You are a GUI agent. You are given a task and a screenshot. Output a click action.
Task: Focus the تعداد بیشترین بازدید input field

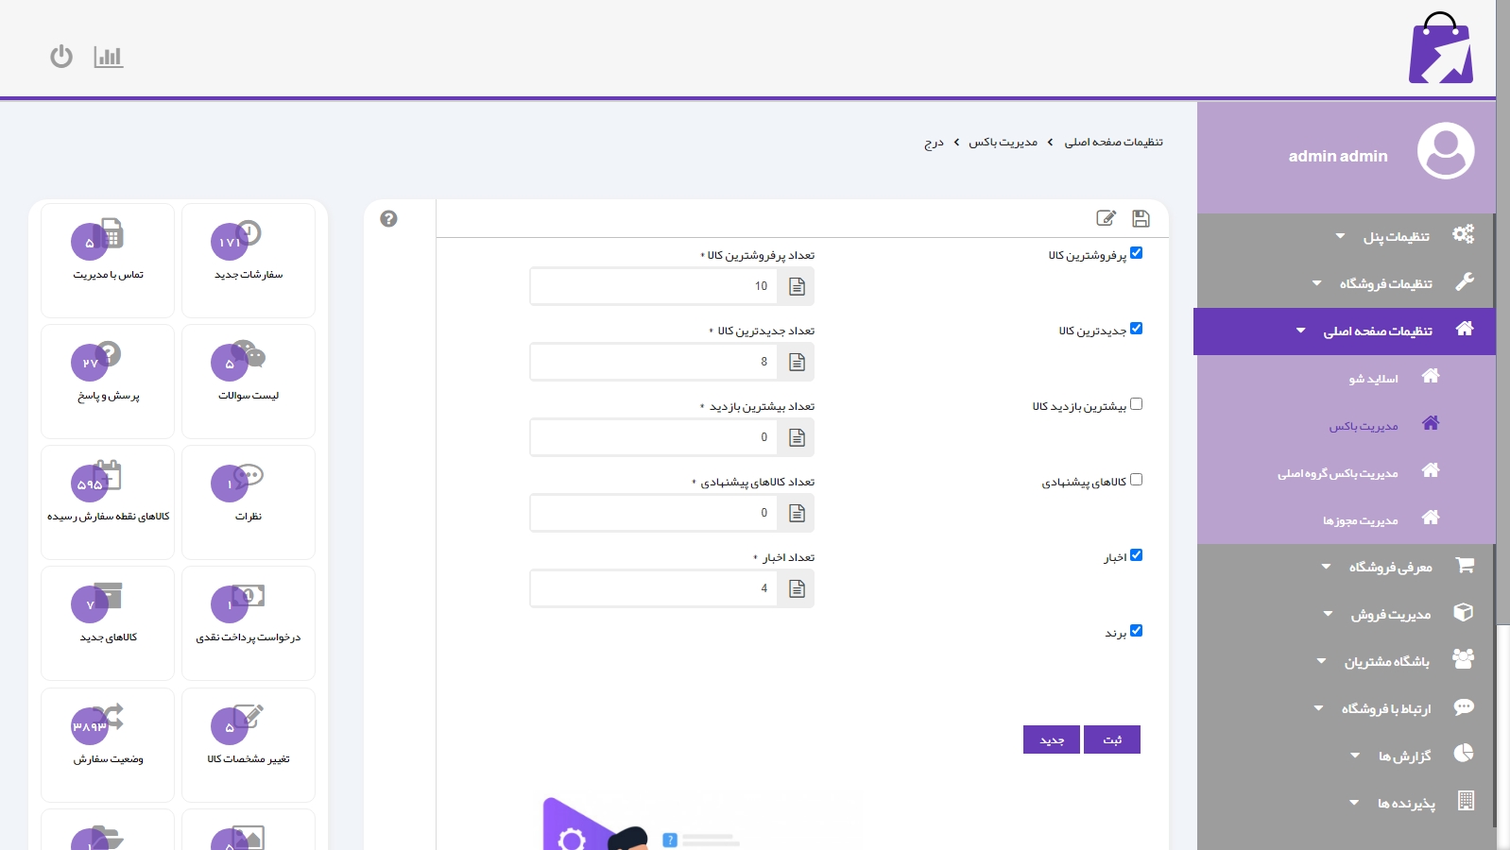(654, 437)
